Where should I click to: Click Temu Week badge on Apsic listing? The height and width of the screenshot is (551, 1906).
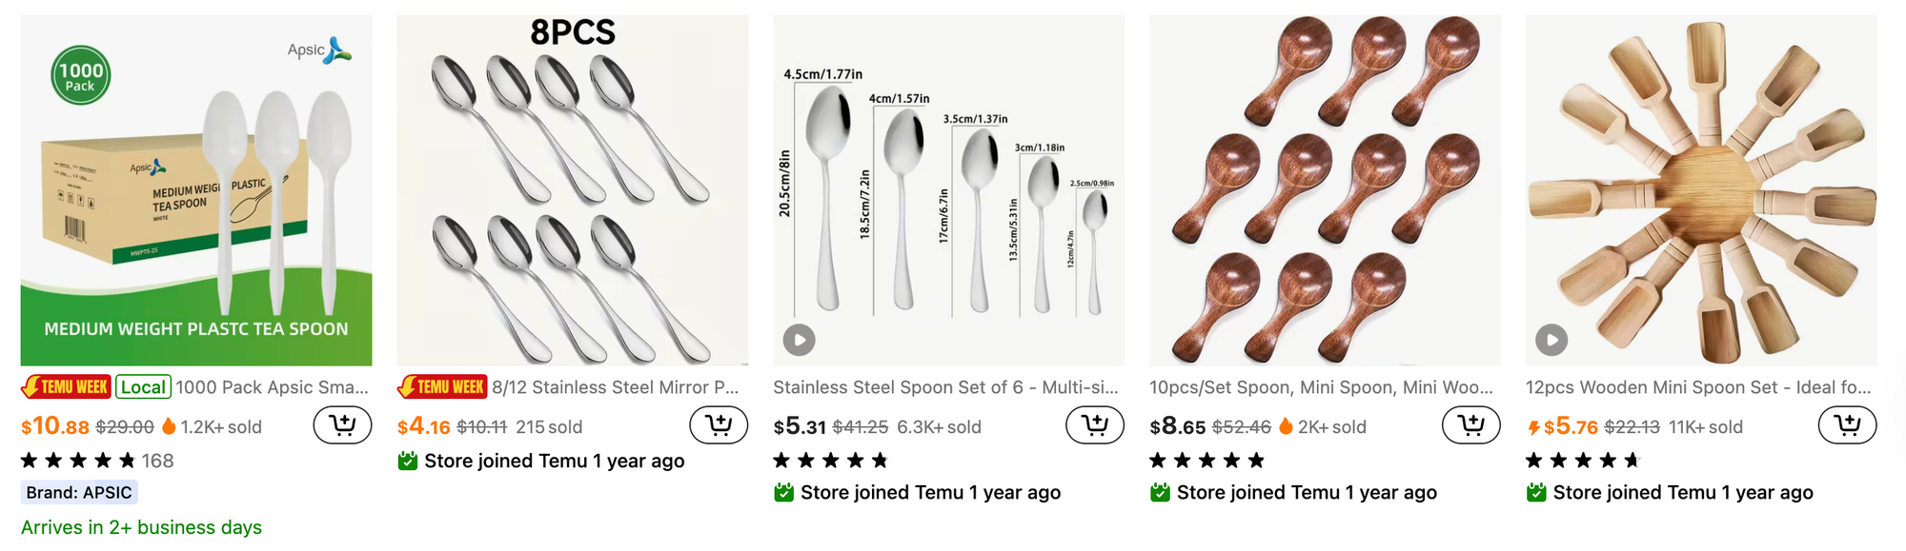(66, 387)
